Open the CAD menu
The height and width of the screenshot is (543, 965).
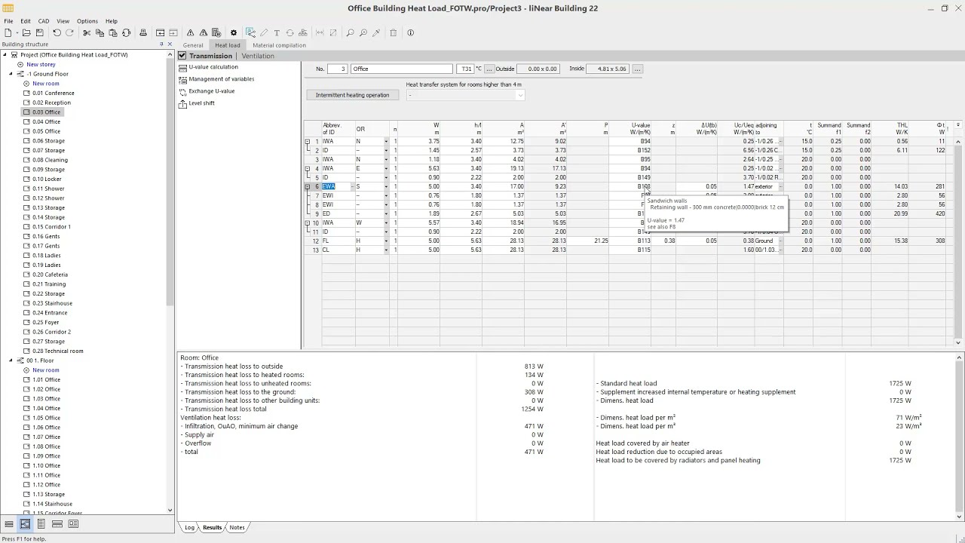click(44, 21)
